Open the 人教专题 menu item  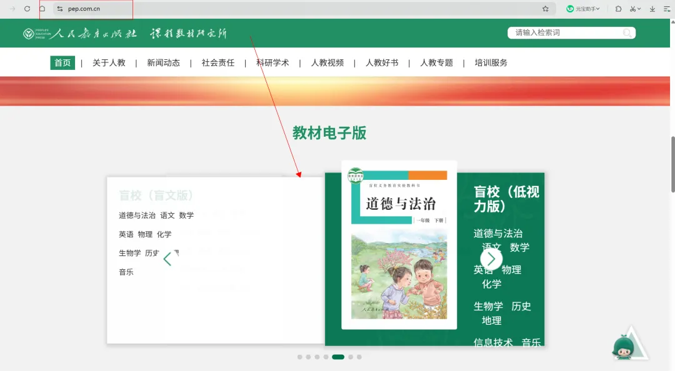[x=436, y=63]
